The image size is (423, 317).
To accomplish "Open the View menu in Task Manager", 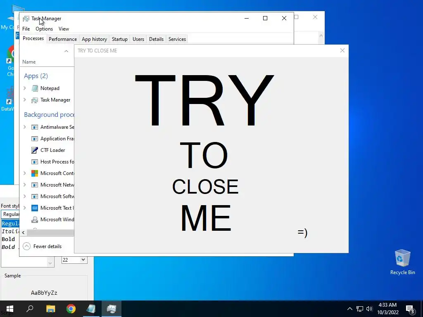I will click(64, 29).
